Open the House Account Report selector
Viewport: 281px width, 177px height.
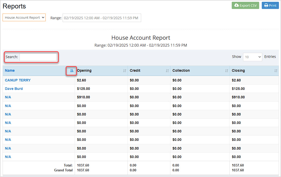pos(24,17)
